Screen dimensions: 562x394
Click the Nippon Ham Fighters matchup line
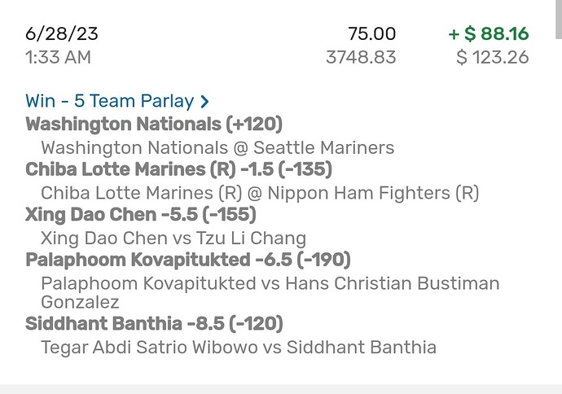click(260, 193)
